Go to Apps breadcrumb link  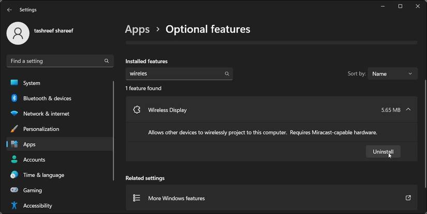click(137, 29)
